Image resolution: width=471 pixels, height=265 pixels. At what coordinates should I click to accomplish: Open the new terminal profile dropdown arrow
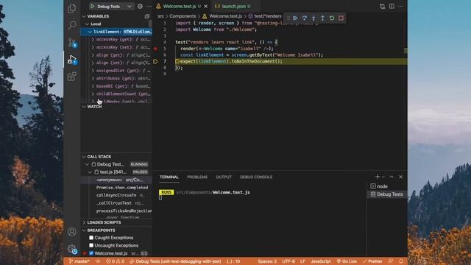pos(383,177)
